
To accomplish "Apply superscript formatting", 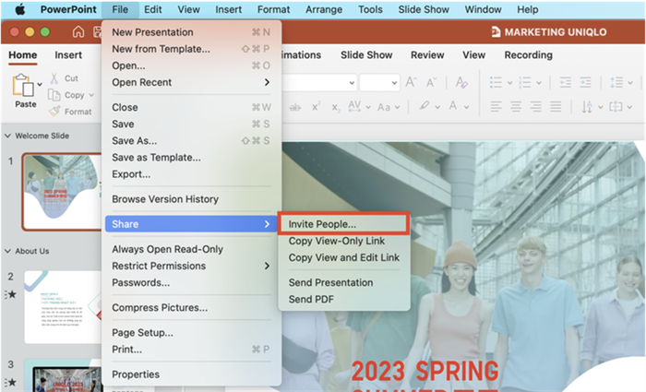I will (x=316, y=107).
